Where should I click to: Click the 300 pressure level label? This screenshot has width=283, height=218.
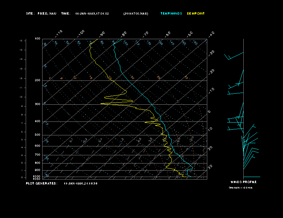point(38,104)
